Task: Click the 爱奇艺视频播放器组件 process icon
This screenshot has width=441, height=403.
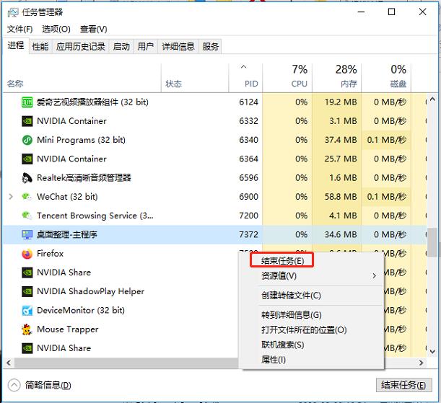Action: [x=27, y=102]
